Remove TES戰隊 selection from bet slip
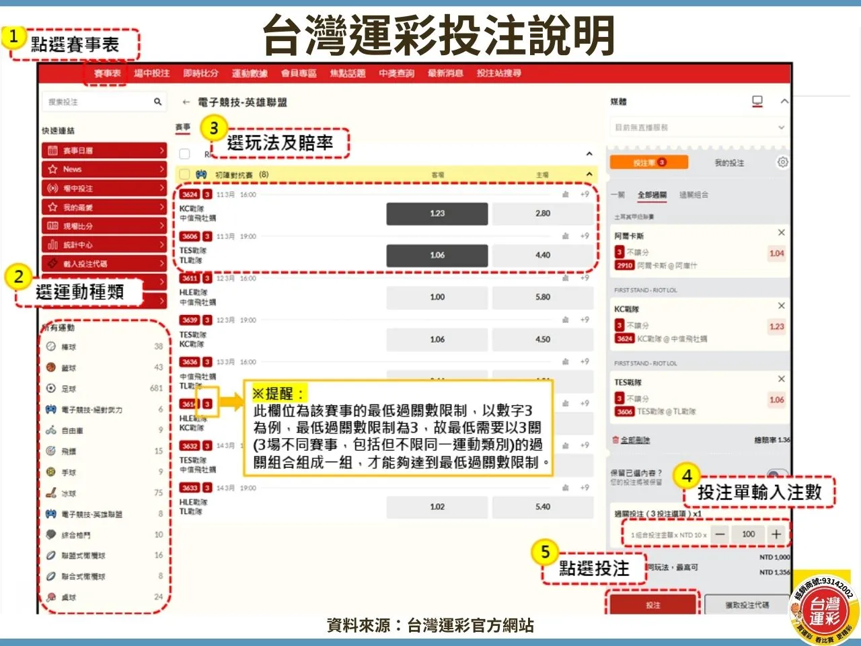This screenshot has width=861, height=646. click(782, 379)
